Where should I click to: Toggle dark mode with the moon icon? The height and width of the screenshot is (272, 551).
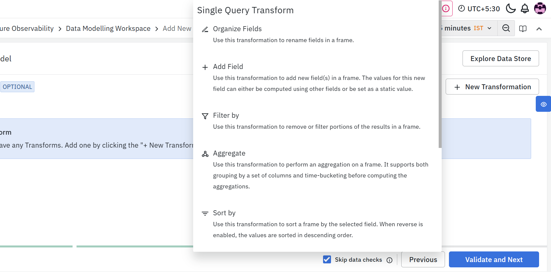511,9
